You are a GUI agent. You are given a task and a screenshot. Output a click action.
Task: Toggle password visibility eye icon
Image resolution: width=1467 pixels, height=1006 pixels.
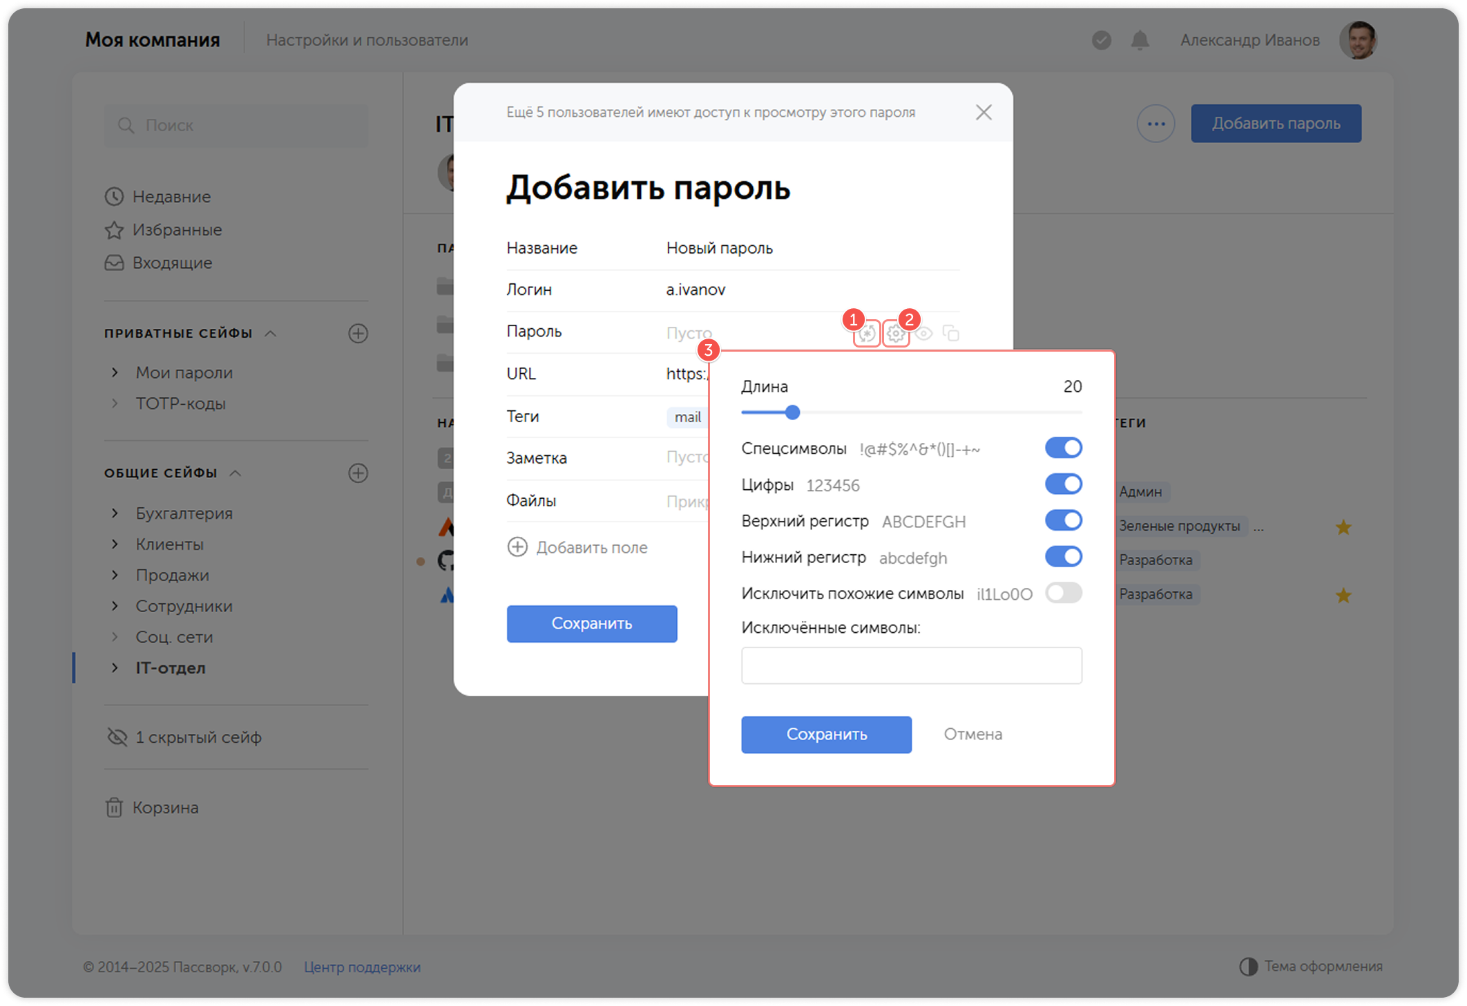pos(924,334)
